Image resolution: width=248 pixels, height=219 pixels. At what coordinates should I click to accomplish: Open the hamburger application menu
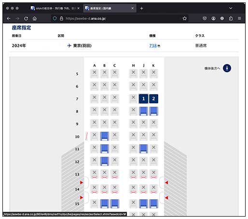[239, 18]
